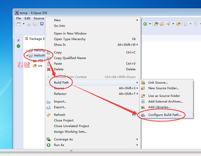Select the HelloW project in tree
This screenshot has width=201, height=156.
coord(37,56)
